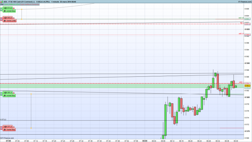The width and height of the screenshot is (252, 142).
Task: Select the Prix tab under the title bar
Action: pos(2,4)
